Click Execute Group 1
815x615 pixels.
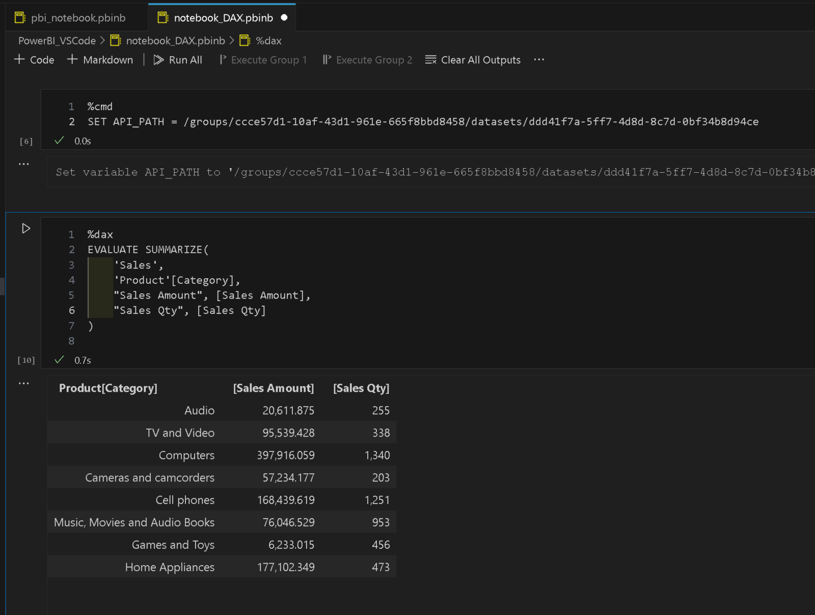tap(263, 60)
